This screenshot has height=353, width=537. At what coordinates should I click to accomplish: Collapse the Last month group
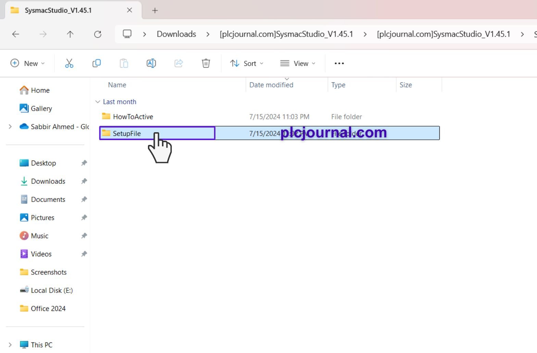click(98, 102)
